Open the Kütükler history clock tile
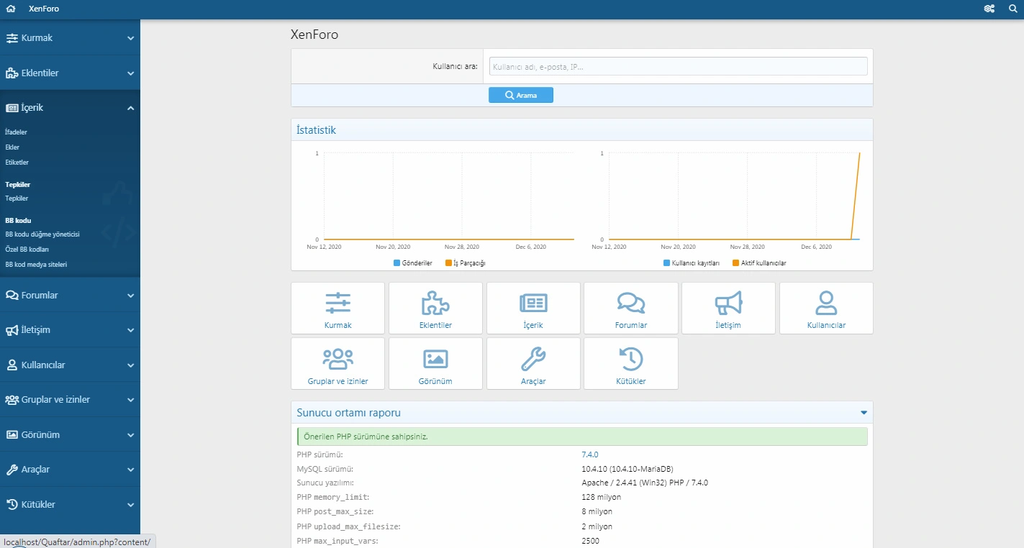The height and width of the screenshot is (548, 1024). [631, 363]
